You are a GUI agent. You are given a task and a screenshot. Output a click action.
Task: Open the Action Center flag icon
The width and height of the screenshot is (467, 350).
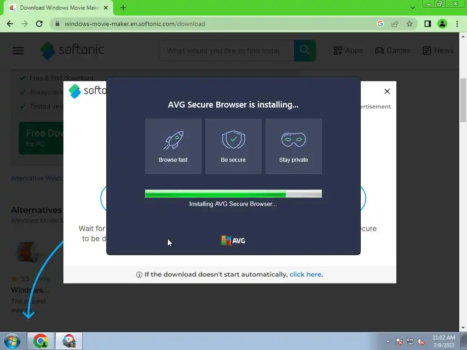(x=399, y=341)
